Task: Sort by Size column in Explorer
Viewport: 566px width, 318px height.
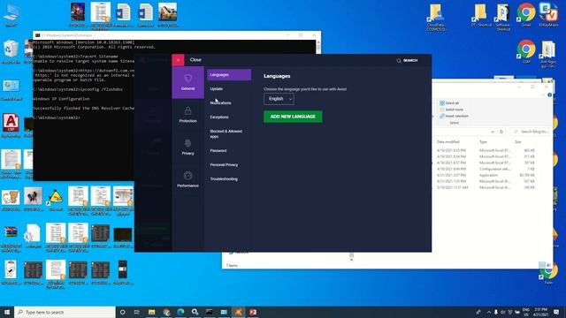Action: point(518,142)
